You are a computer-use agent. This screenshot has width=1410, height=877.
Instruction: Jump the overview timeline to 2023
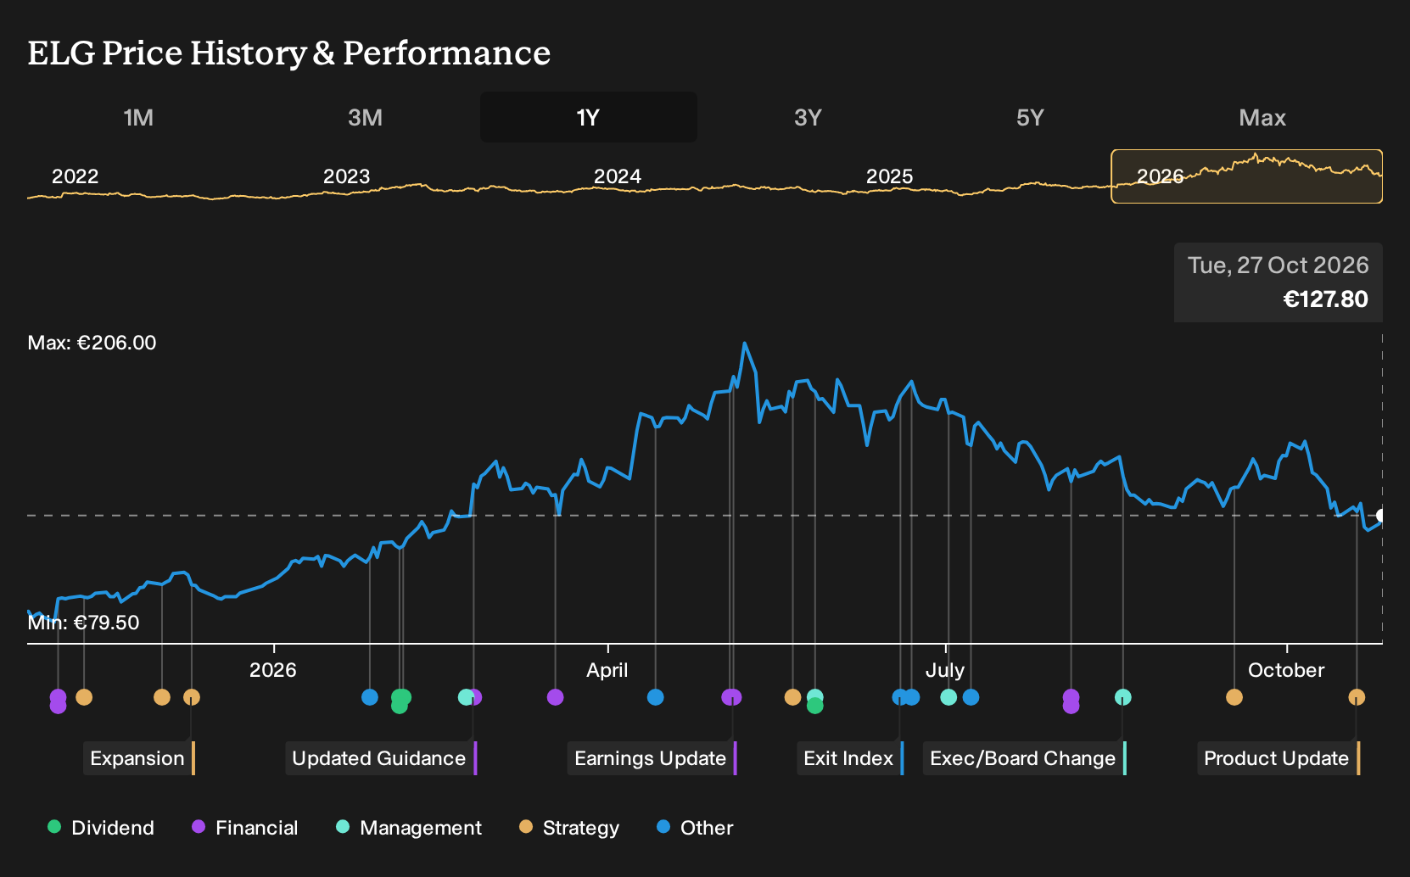coord(346,176)
